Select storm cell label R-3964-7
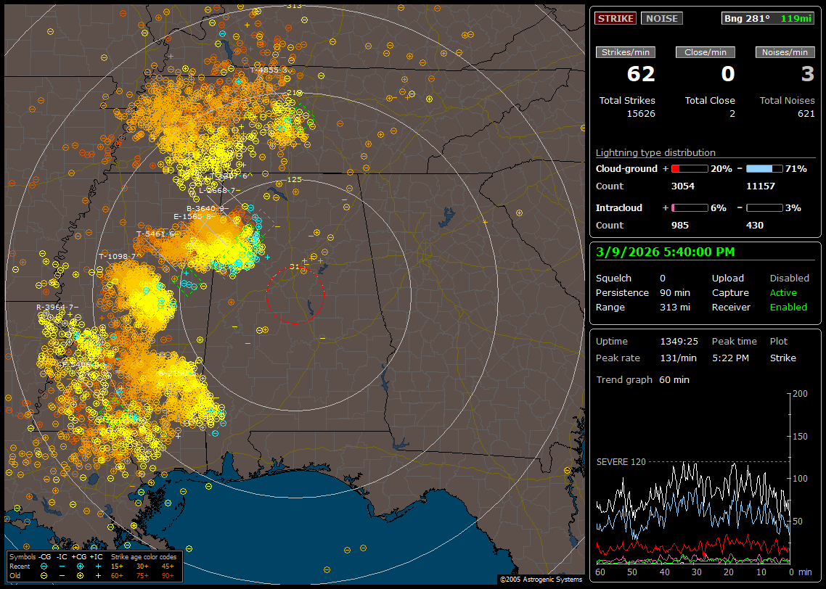Image resolution: width=826 pixels, height=589 pixels. pyautogui.click(x=57, y=307)
